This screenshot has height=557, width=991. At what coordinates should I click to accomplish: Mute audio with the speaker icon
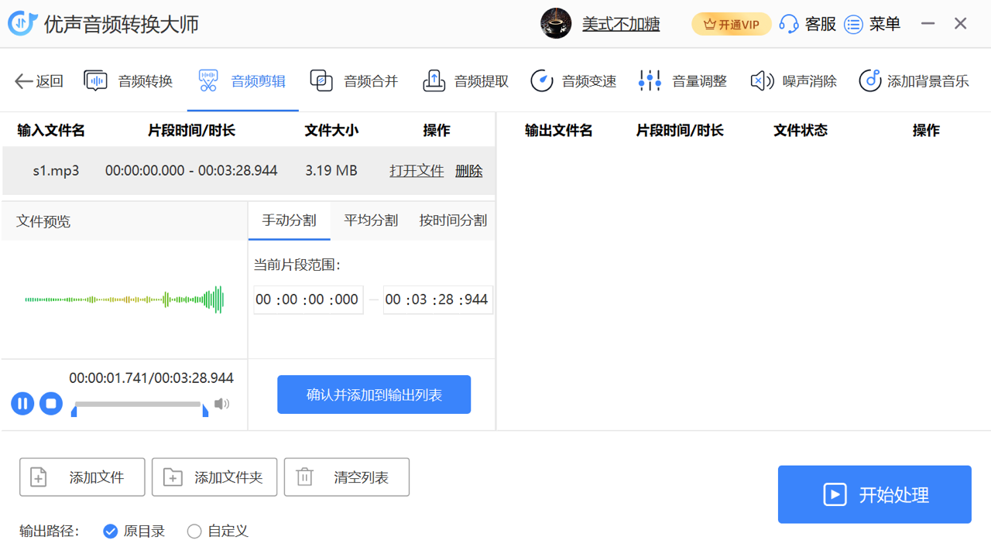(222, 404)
